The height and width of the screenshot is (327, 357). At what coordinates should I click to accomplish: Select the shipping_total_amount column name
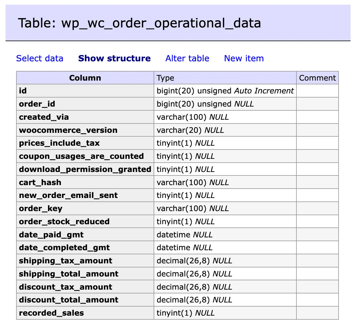pos(69,274)
